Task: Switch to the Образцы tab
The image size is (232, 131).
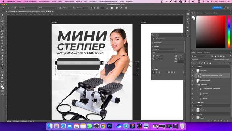Action: (x=200, y=13)
